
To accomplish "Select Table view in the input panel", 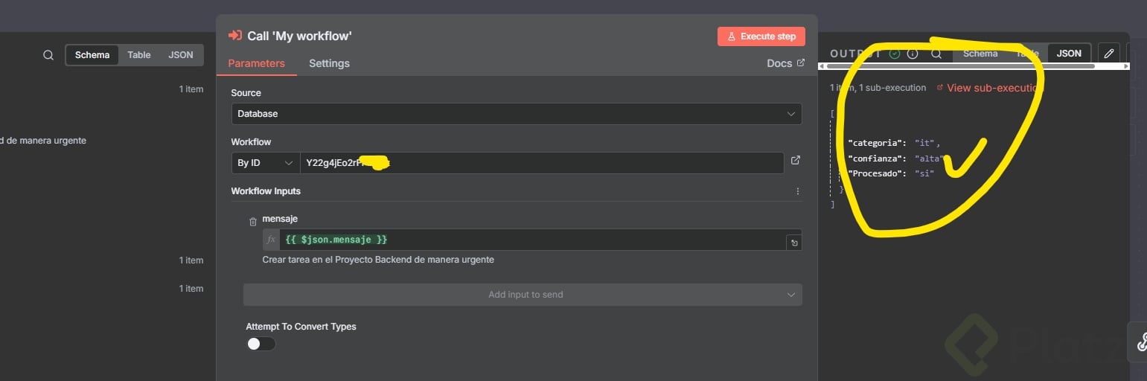I will (139, 55).
